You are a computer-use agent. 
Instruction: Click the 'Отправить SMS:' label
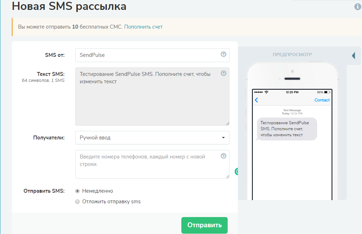pyautogui.click(x=44, y=191)
